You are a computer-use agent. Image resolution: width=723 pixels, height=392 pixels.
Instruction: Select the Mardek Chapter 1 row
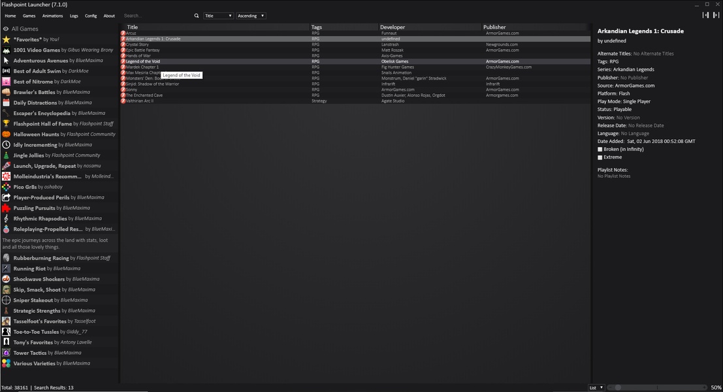[x=355, y=67]
